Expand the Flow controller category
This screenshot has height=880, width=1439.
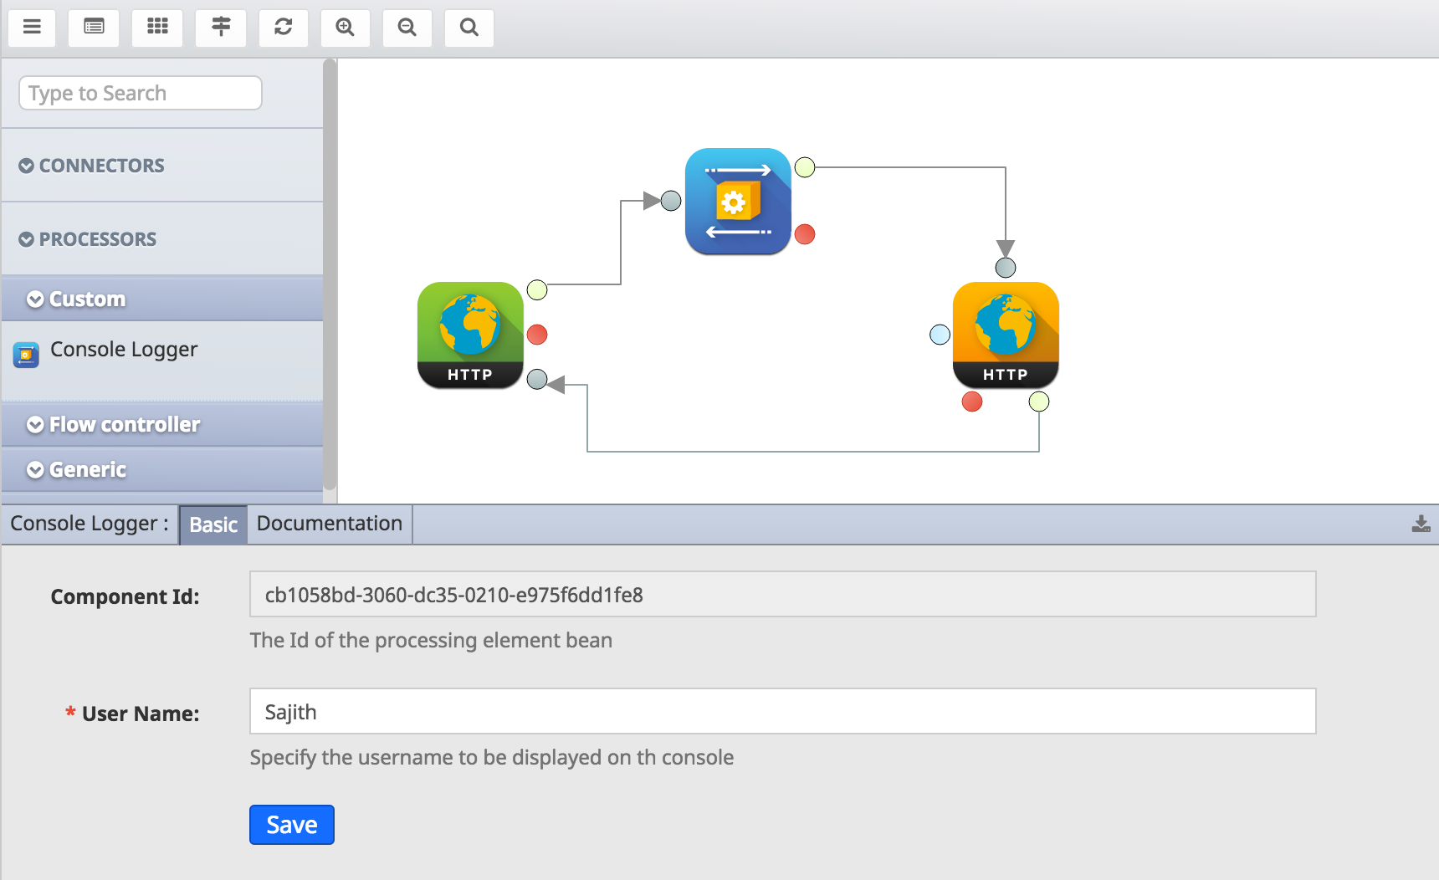[162, 424]
